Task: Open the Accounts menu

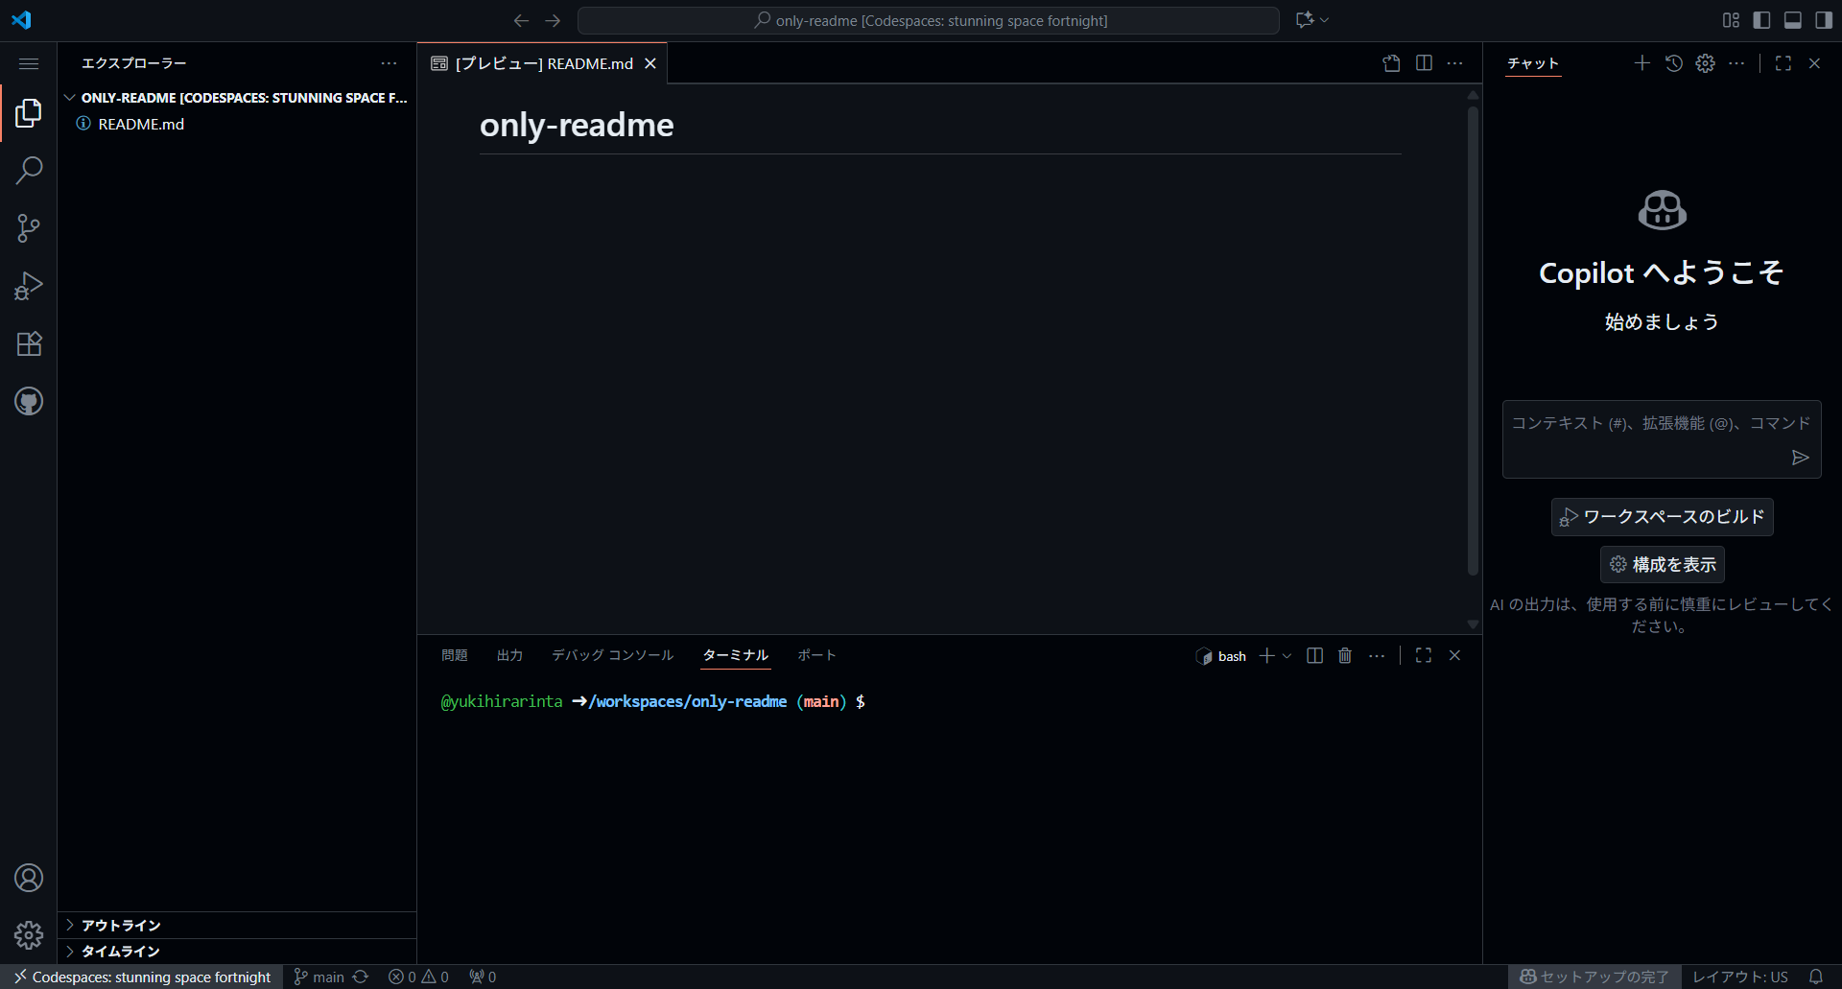Action: pyautogui.click(x=29, y=878)
